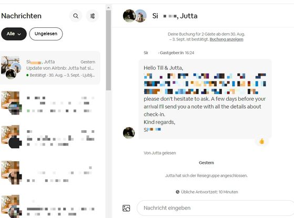Select the Jutta conversation marked Gestern
The width and height of the screenshot is (294, 218).
click(50, 68)
